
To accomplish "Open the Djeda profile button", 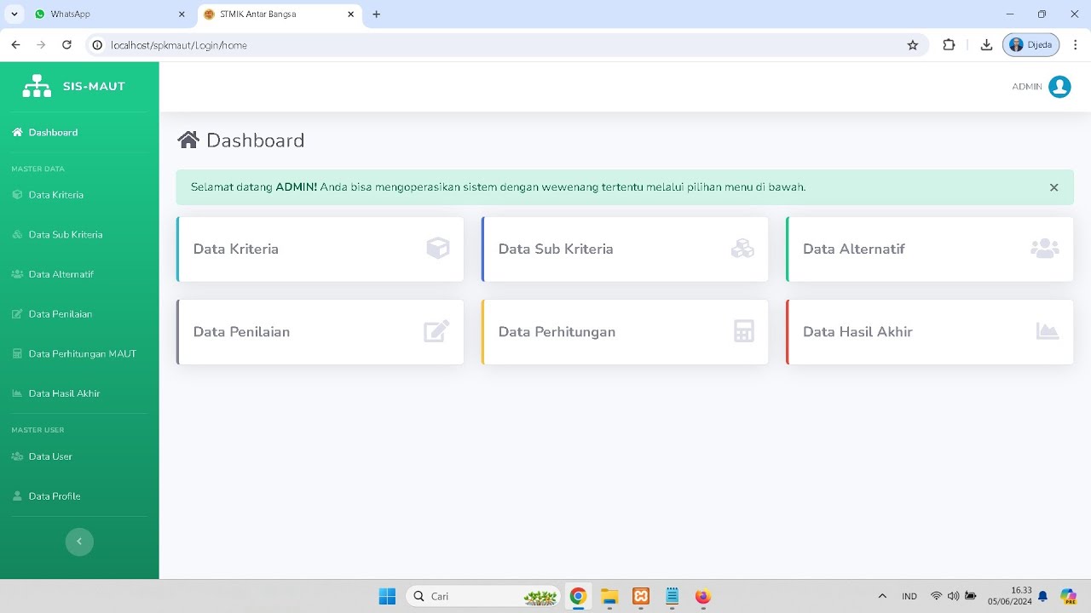I will (1031, 45).
